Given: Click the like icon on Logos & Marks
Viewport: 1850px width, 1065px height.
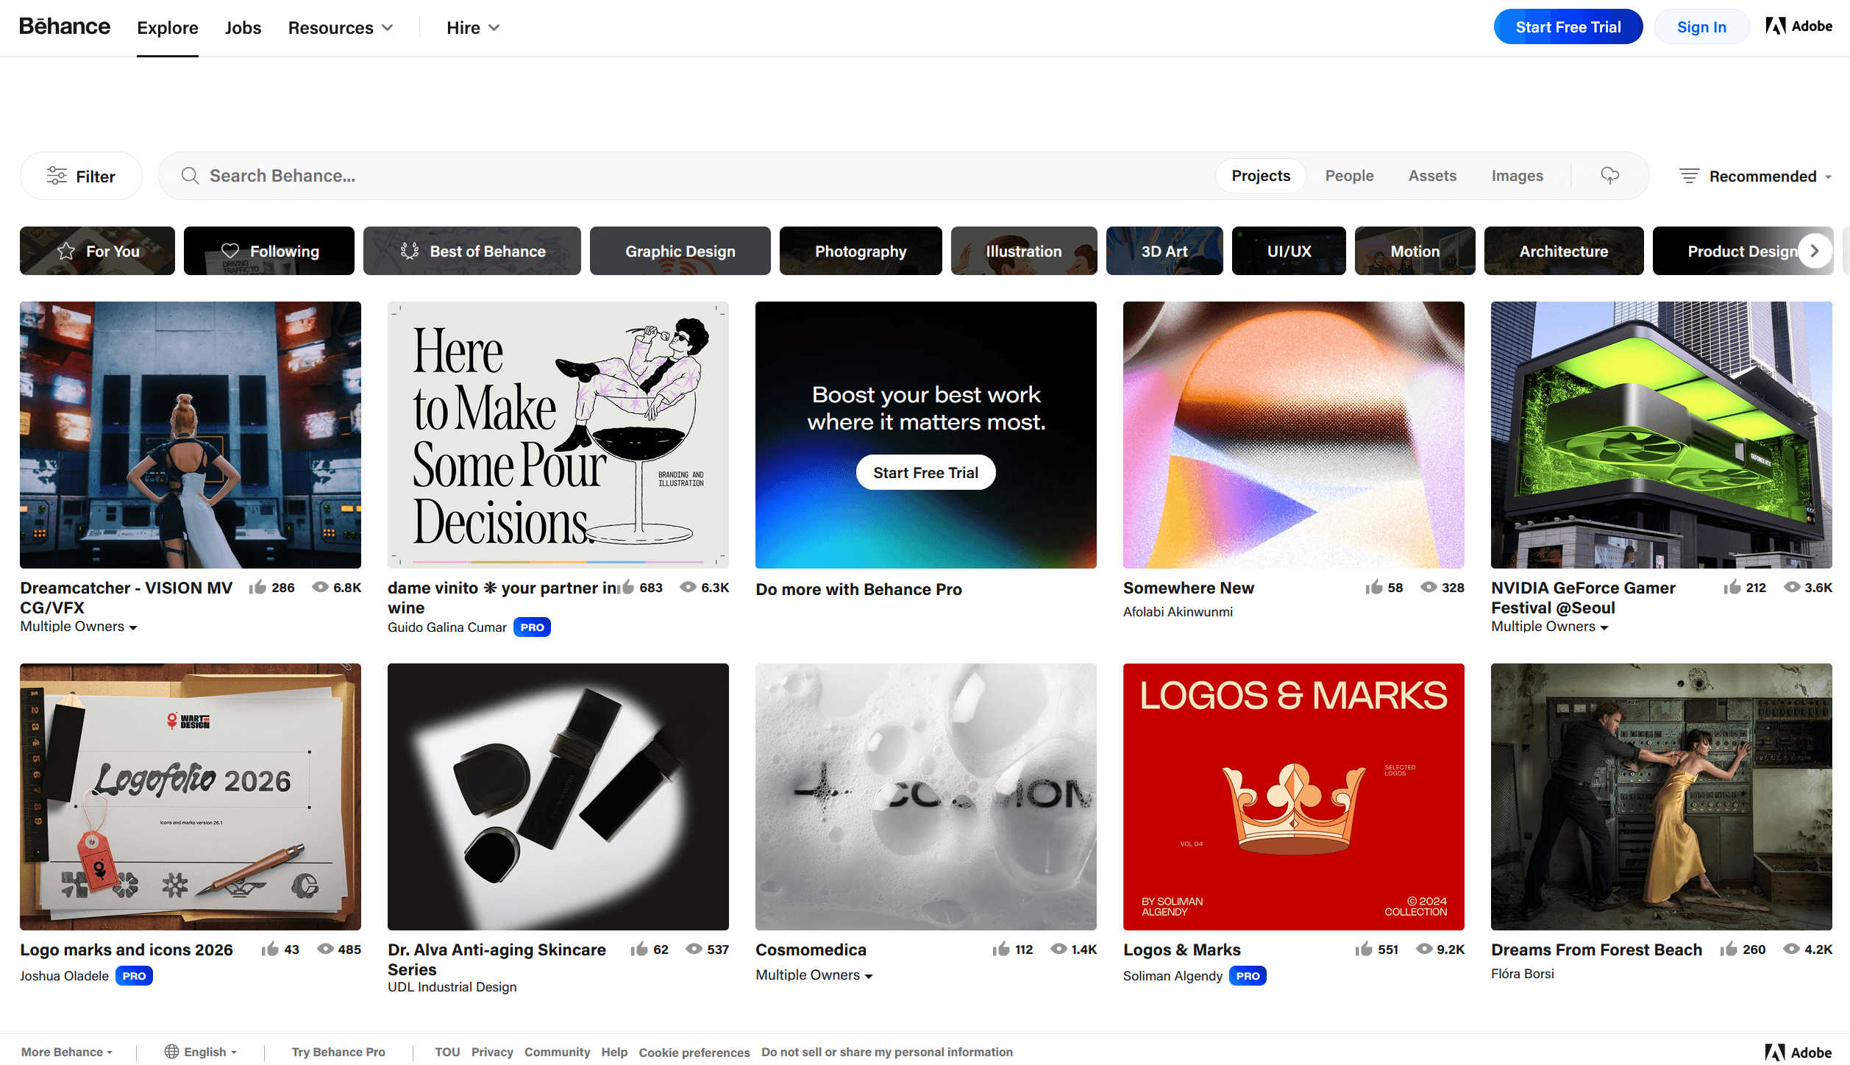Looking at the screenshot, I should tap(1364, 949).
